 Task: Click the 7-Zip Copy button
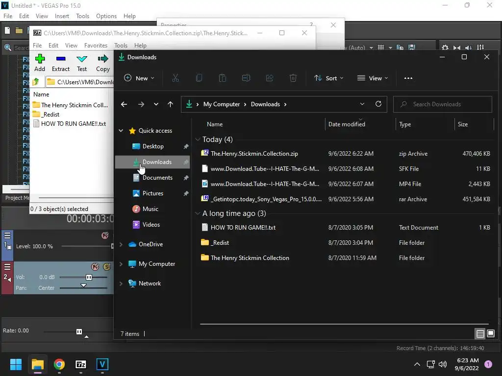coord(103,63)
